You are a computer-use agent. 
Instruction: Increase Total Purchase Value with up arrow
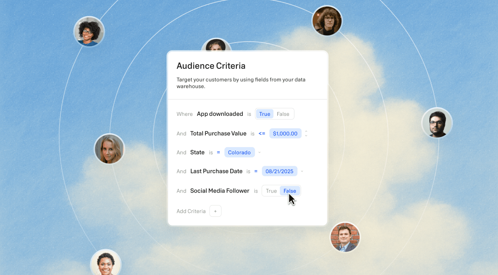(x=306, y=131)
